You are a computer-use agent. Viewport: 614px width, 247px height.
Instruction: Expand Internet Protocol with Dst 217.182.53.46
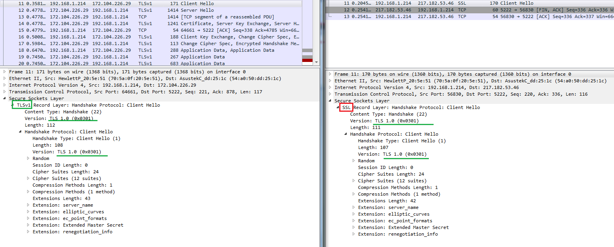330,87
